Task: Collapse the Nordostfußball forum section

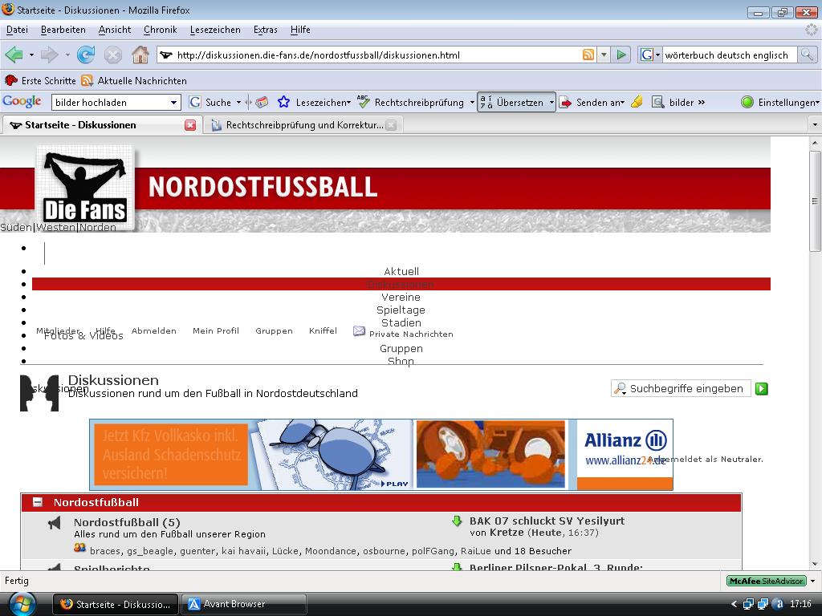Action: click(37, 502)
